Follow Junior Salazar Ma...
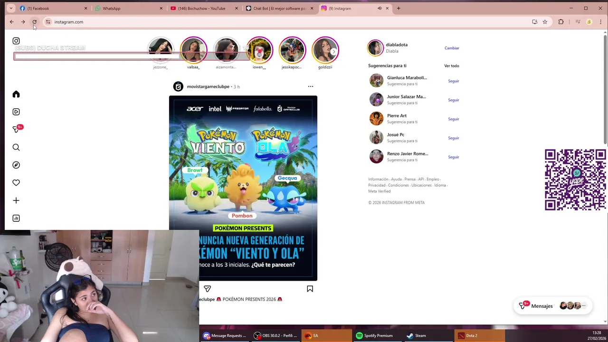 [454, 100]
